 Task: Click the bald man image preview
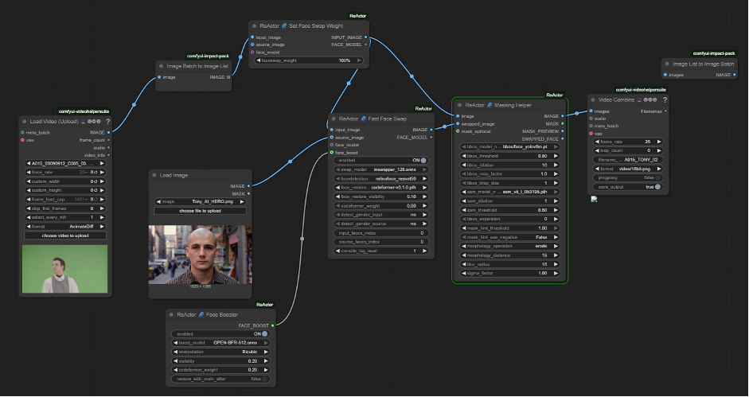200,255
